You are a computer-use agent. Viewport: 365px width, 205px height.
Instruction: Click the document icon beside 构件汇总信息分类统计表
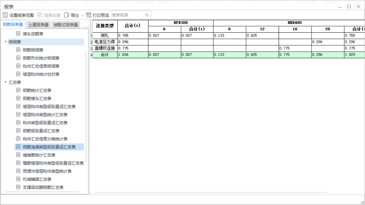pyautogui.click(x=18, y=139)
